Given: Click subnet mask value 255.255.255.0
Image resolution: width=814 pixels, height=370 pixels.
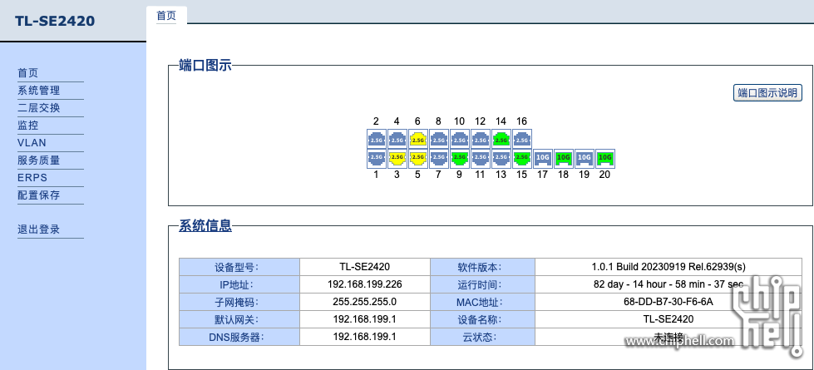Looking at the screenshot, I should 365,302.
